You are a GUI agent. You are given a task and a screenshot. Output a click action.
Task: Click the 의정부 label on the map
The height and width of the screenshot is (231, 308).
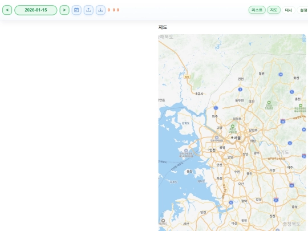click(x=237, y=119)
